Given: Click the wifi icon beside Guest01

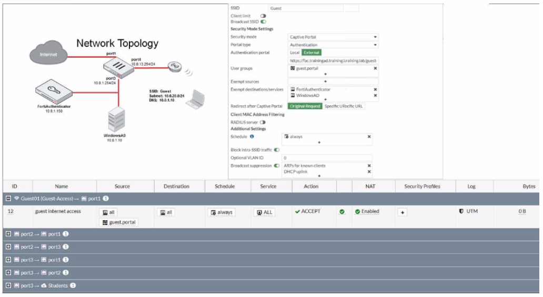Looking at the screenshot, I should [x=16, y=198].
